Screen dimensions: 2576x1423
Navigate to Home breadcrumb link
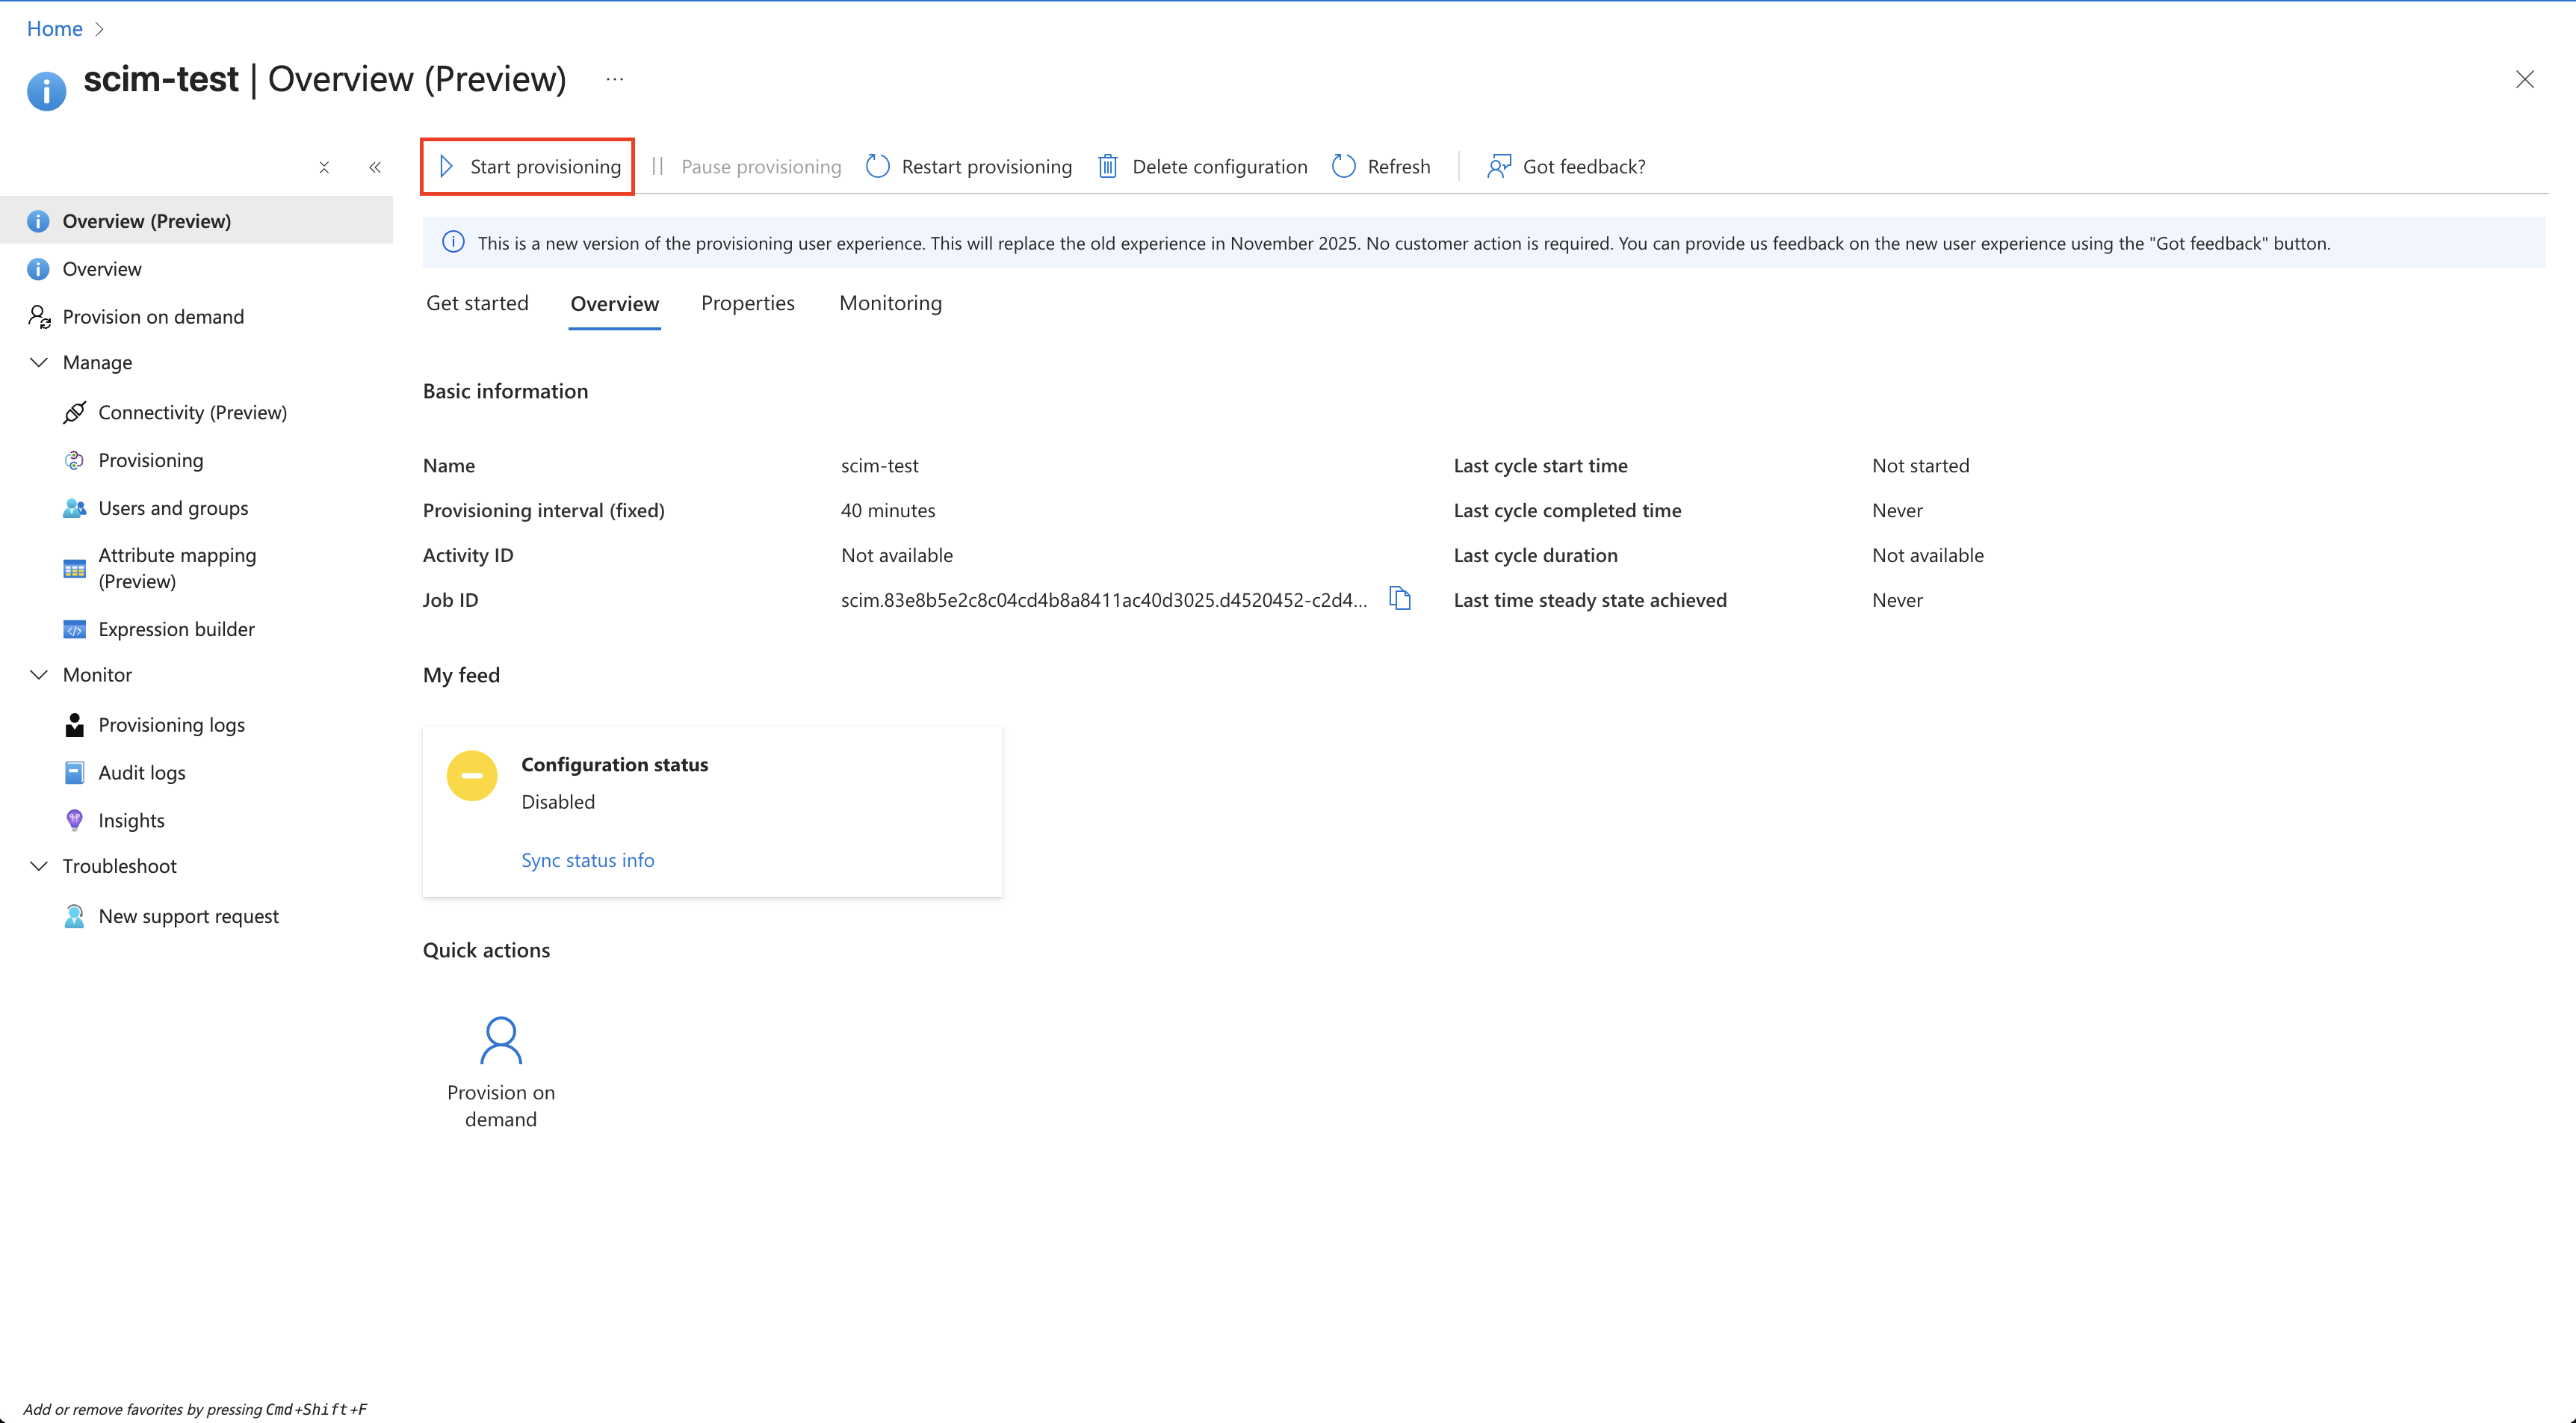tap(54, 28)
